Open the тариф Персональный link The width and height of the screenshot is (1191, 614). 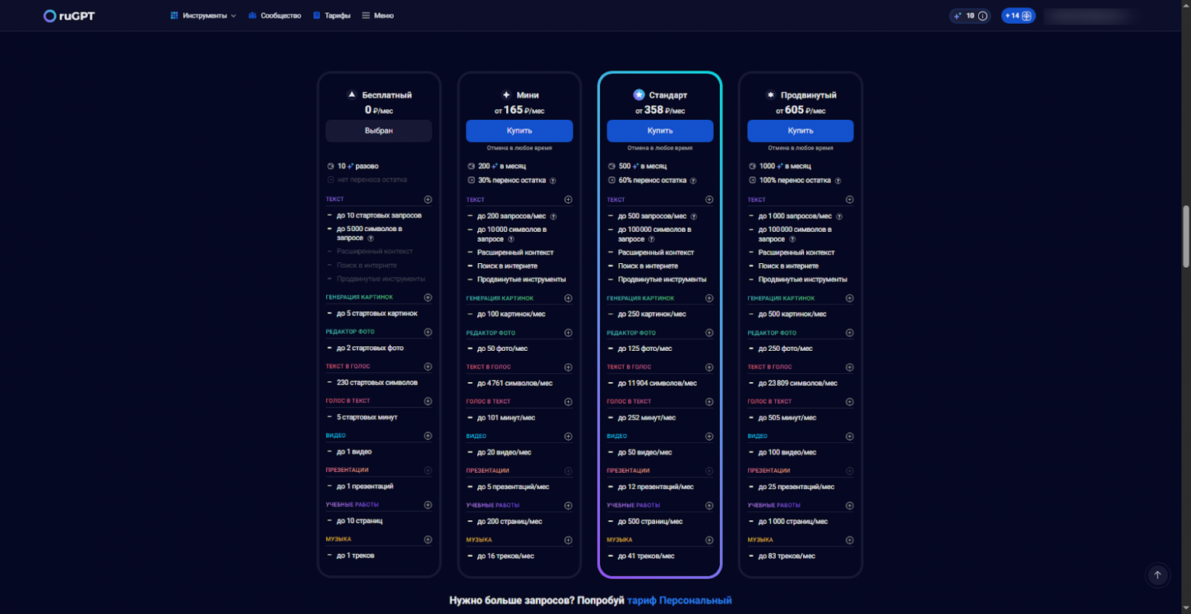678,600
